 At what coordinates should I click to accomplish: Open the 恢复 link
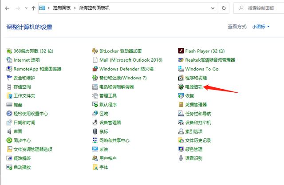pos(189,95)
